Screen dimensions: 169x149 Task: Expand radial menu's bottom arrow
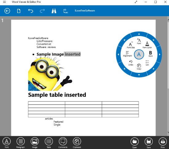pos(139,75)
